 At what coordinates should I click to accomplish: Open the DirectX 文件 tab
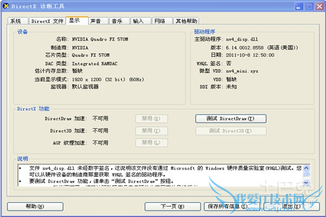(x=47, y=21)
